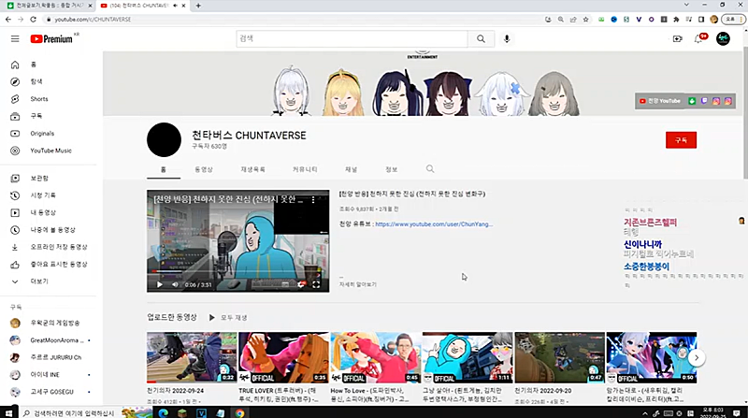The height and width of the screenshot is (418, 748).
Task: Open YouTube Music in the sidebar
Action: [50, 150]
